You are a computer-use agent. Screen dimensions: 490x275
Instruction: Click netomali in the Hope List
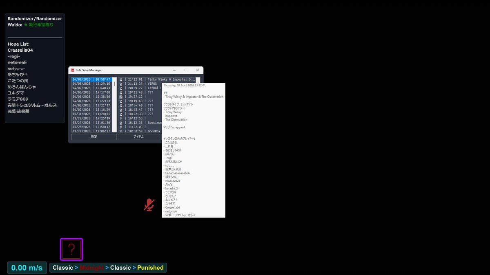pyautogui.click(x=17, y=62)
